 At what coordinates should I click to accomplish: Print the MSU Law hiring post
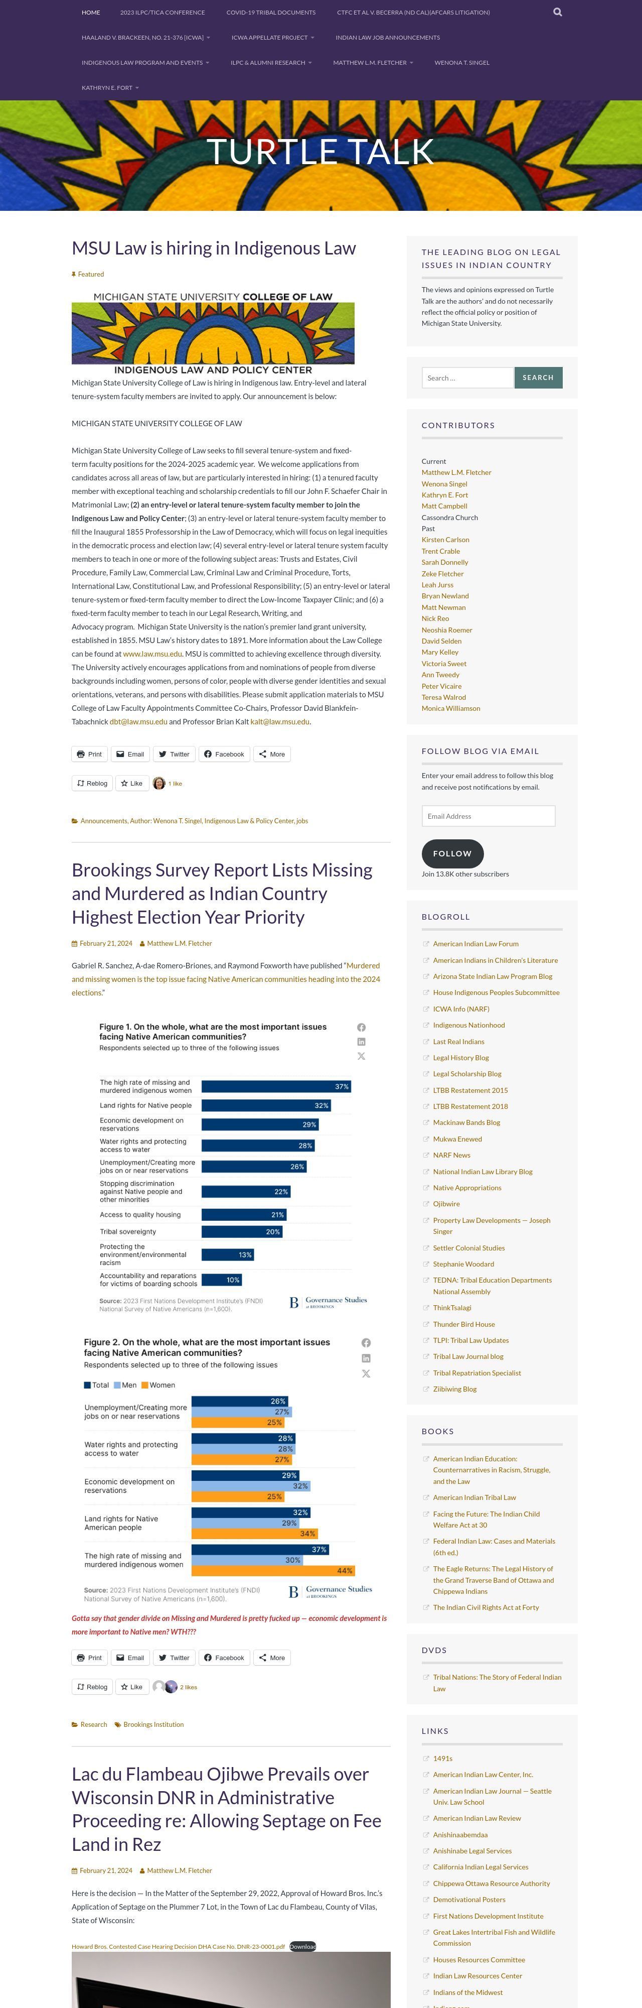[x=90, y=755]
